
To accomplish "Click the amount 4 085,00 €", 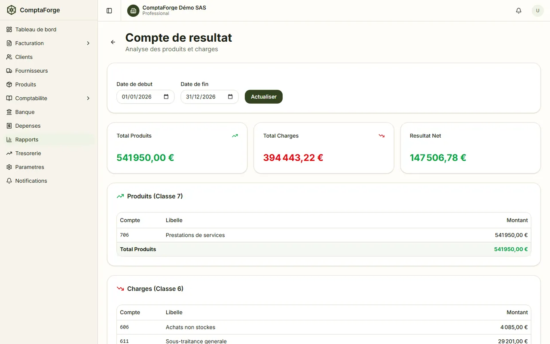I will [x=514, y=327].
